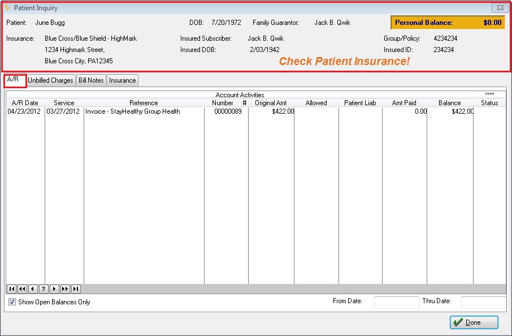Click the Check Patient Insurance! alert text

tap(344, 61)
